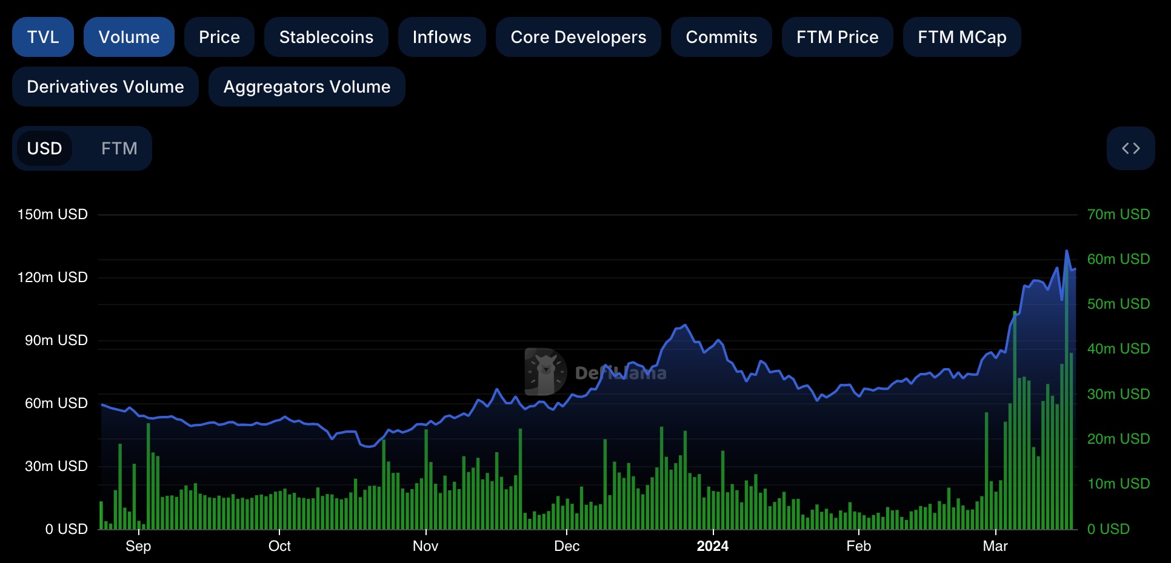Turn on the Inflows series

(442, 37)
